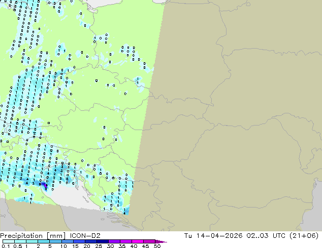322x248 pixels.
Task: Click the legend scale label "15"
Action: tap(75, 246)
